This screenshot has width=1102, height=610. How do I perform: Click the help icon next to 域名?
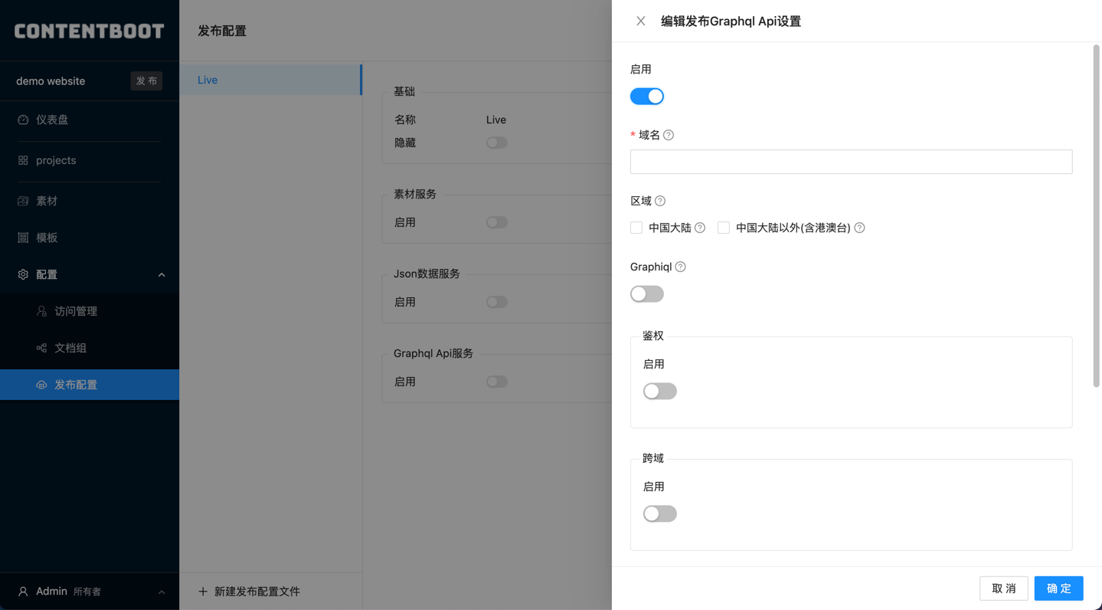coord(669,135)
